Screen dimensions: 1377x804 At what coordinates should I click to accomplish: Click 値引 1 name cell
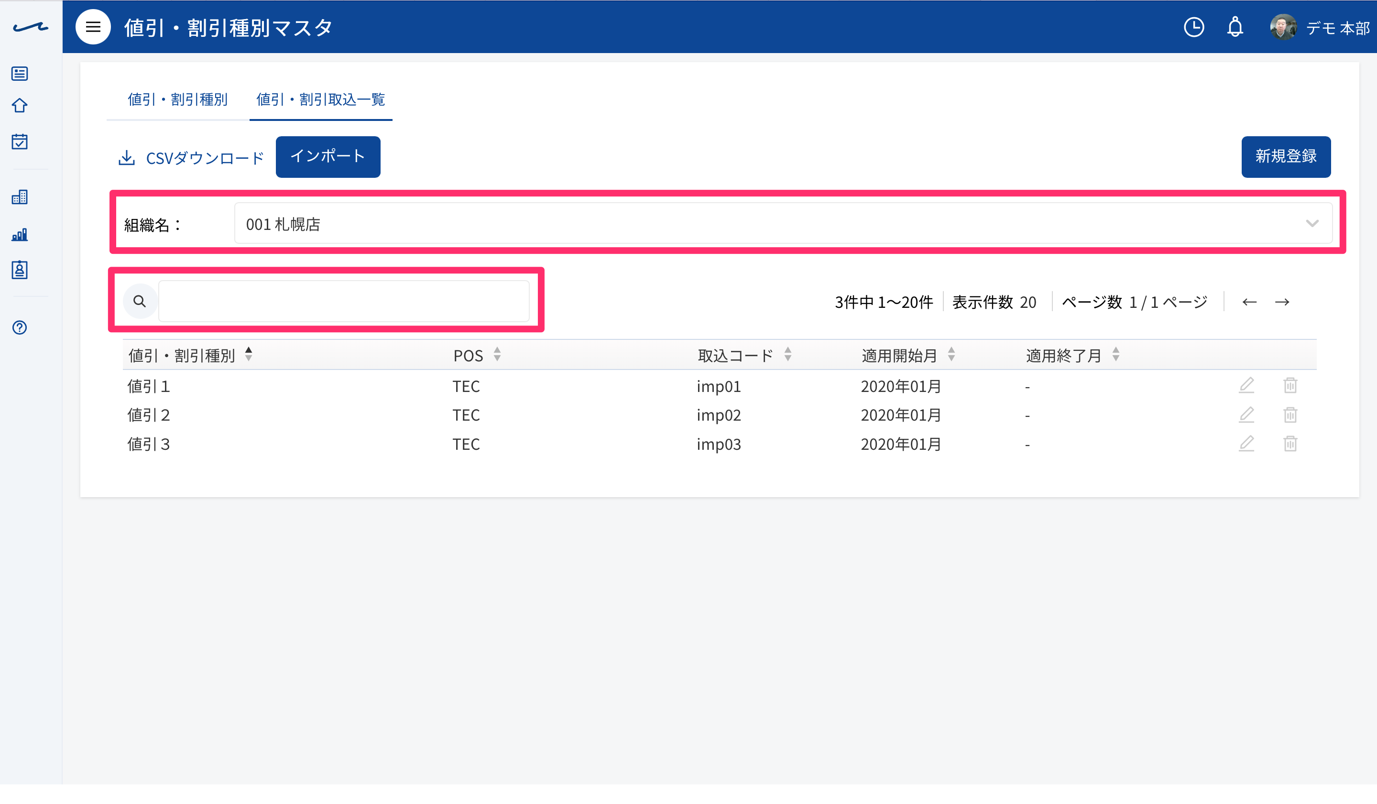(149, 387)
